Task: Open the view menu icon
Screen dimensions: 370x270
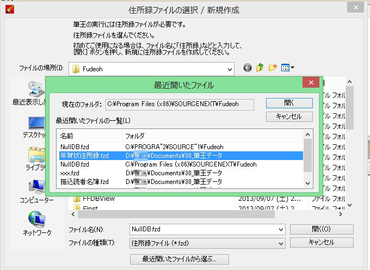Action: click(287, 69)
